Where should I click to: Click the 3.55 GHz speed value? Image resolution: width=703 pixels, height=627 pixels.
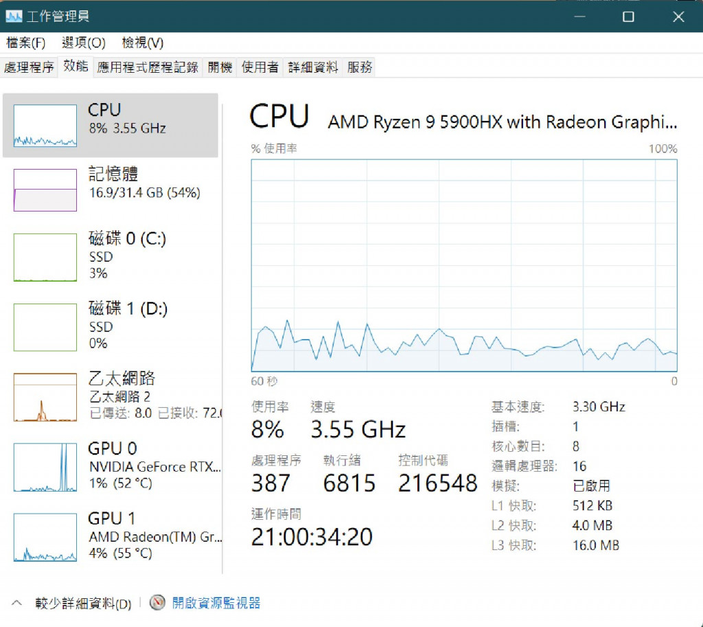click(x=358, y=430)
